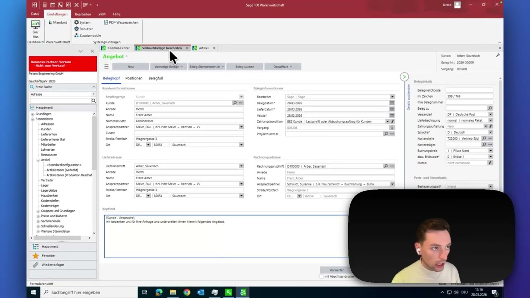Open Kunde field ellipsis options
The width and height of the screenshot is (530, 298).
click(241, 103)
